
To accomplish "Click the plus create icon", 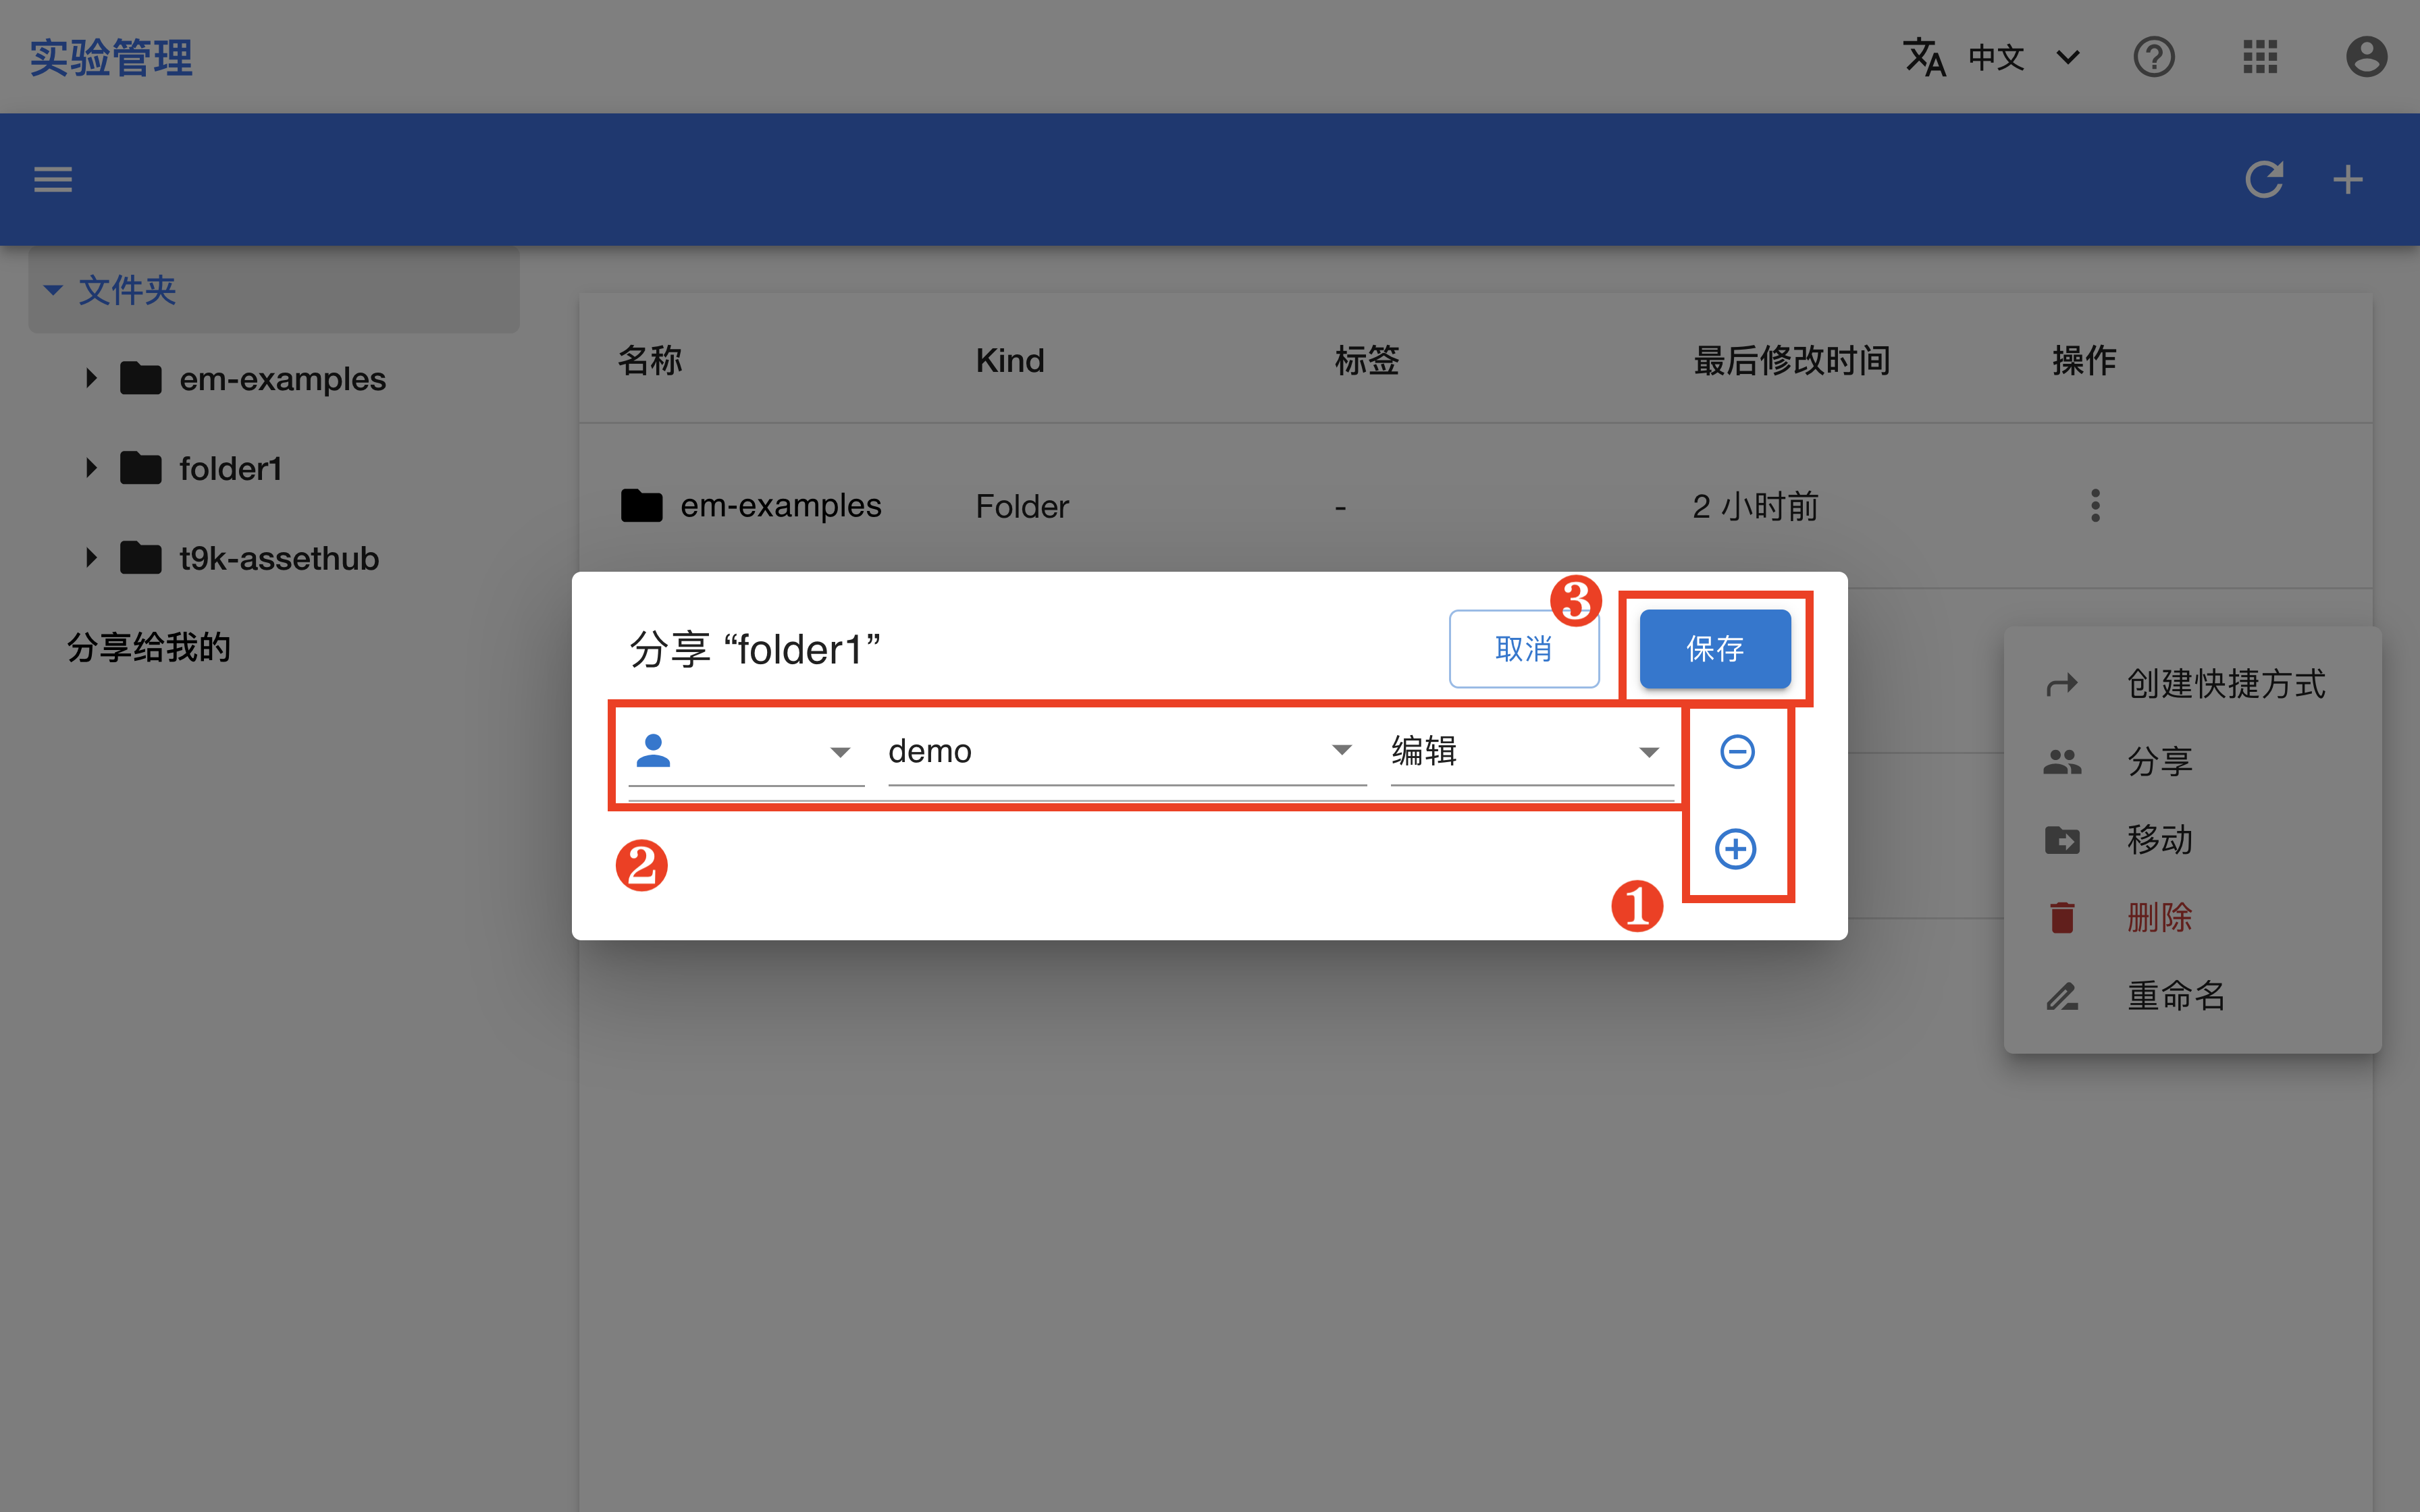I will [2348, 180].
